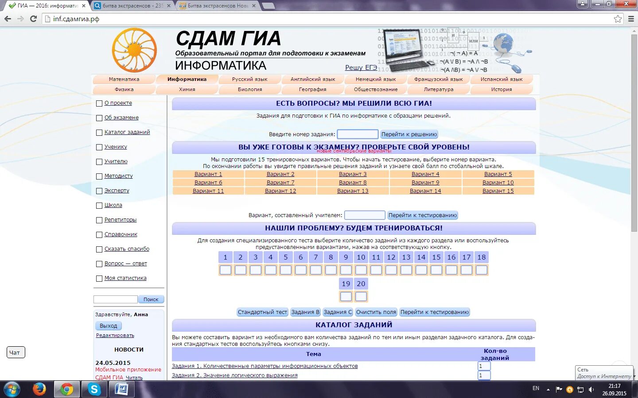The image size is (638, 398).
Task: Click the Выход logout button
Action: (x=109, y=326)
